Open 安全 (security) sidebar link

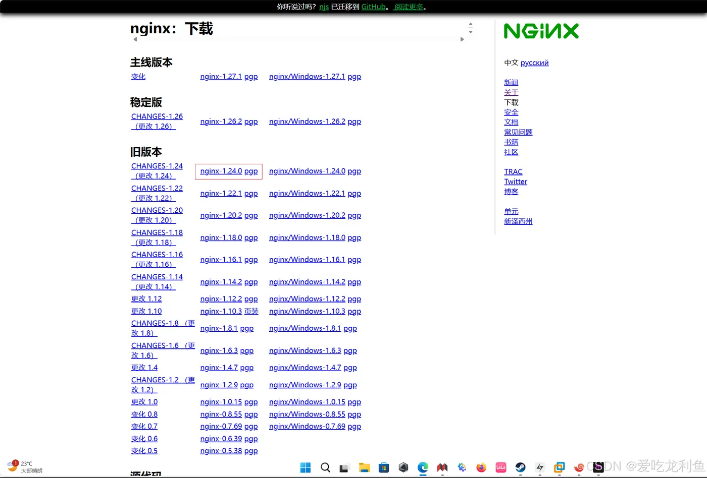(x=511, y=112)
